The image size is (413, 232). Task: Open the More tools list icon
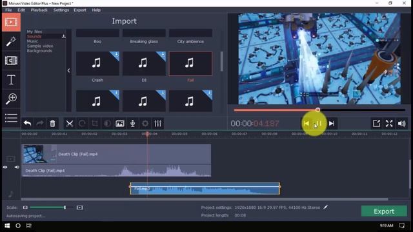(x=11, y=118)
